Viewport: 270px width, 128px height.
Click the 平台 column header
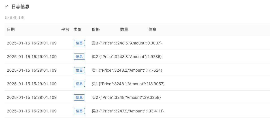point(65,29)
